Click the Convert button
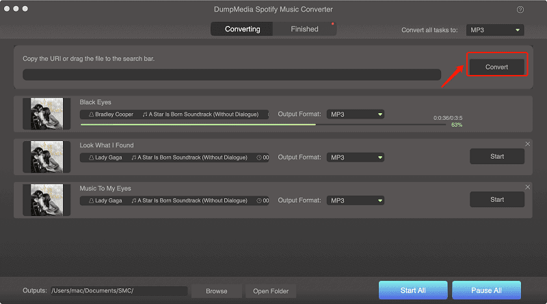Image resolution: width=547 pixels, height=304 pixels. 497,67
